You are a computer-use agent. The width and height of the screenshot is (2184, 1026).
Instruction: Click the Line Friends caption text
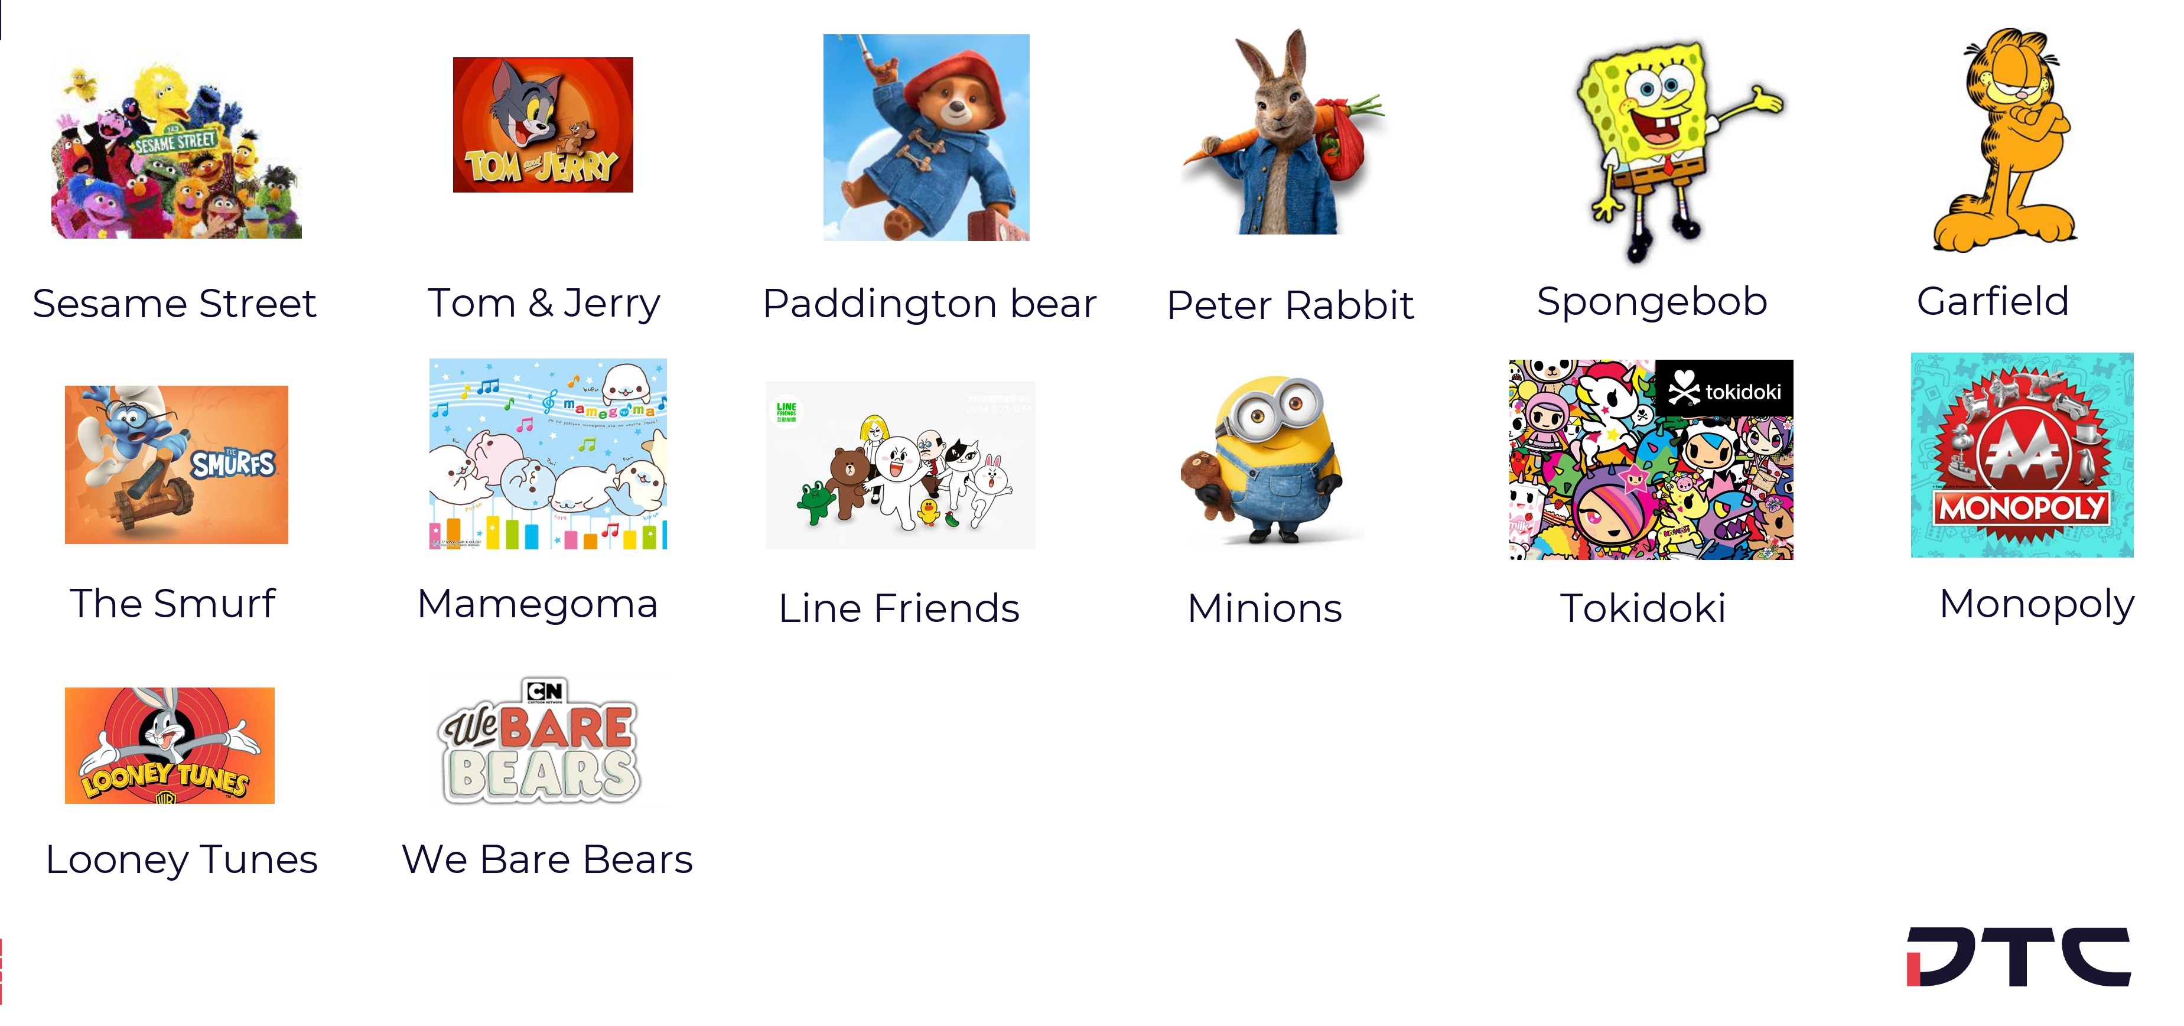[899, 608]
